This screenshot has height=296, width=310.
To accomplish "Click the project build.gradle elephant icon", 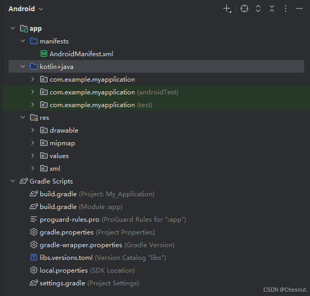I will coord(34,194).
